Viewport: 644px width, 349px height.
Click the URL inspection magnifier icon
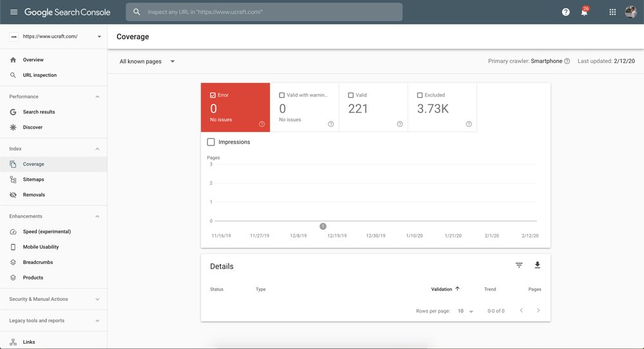pos(13,75)
